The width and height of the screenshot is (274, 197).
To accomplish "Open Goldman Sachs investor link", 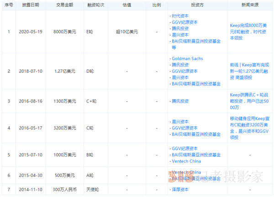I will tap(187, 59).
